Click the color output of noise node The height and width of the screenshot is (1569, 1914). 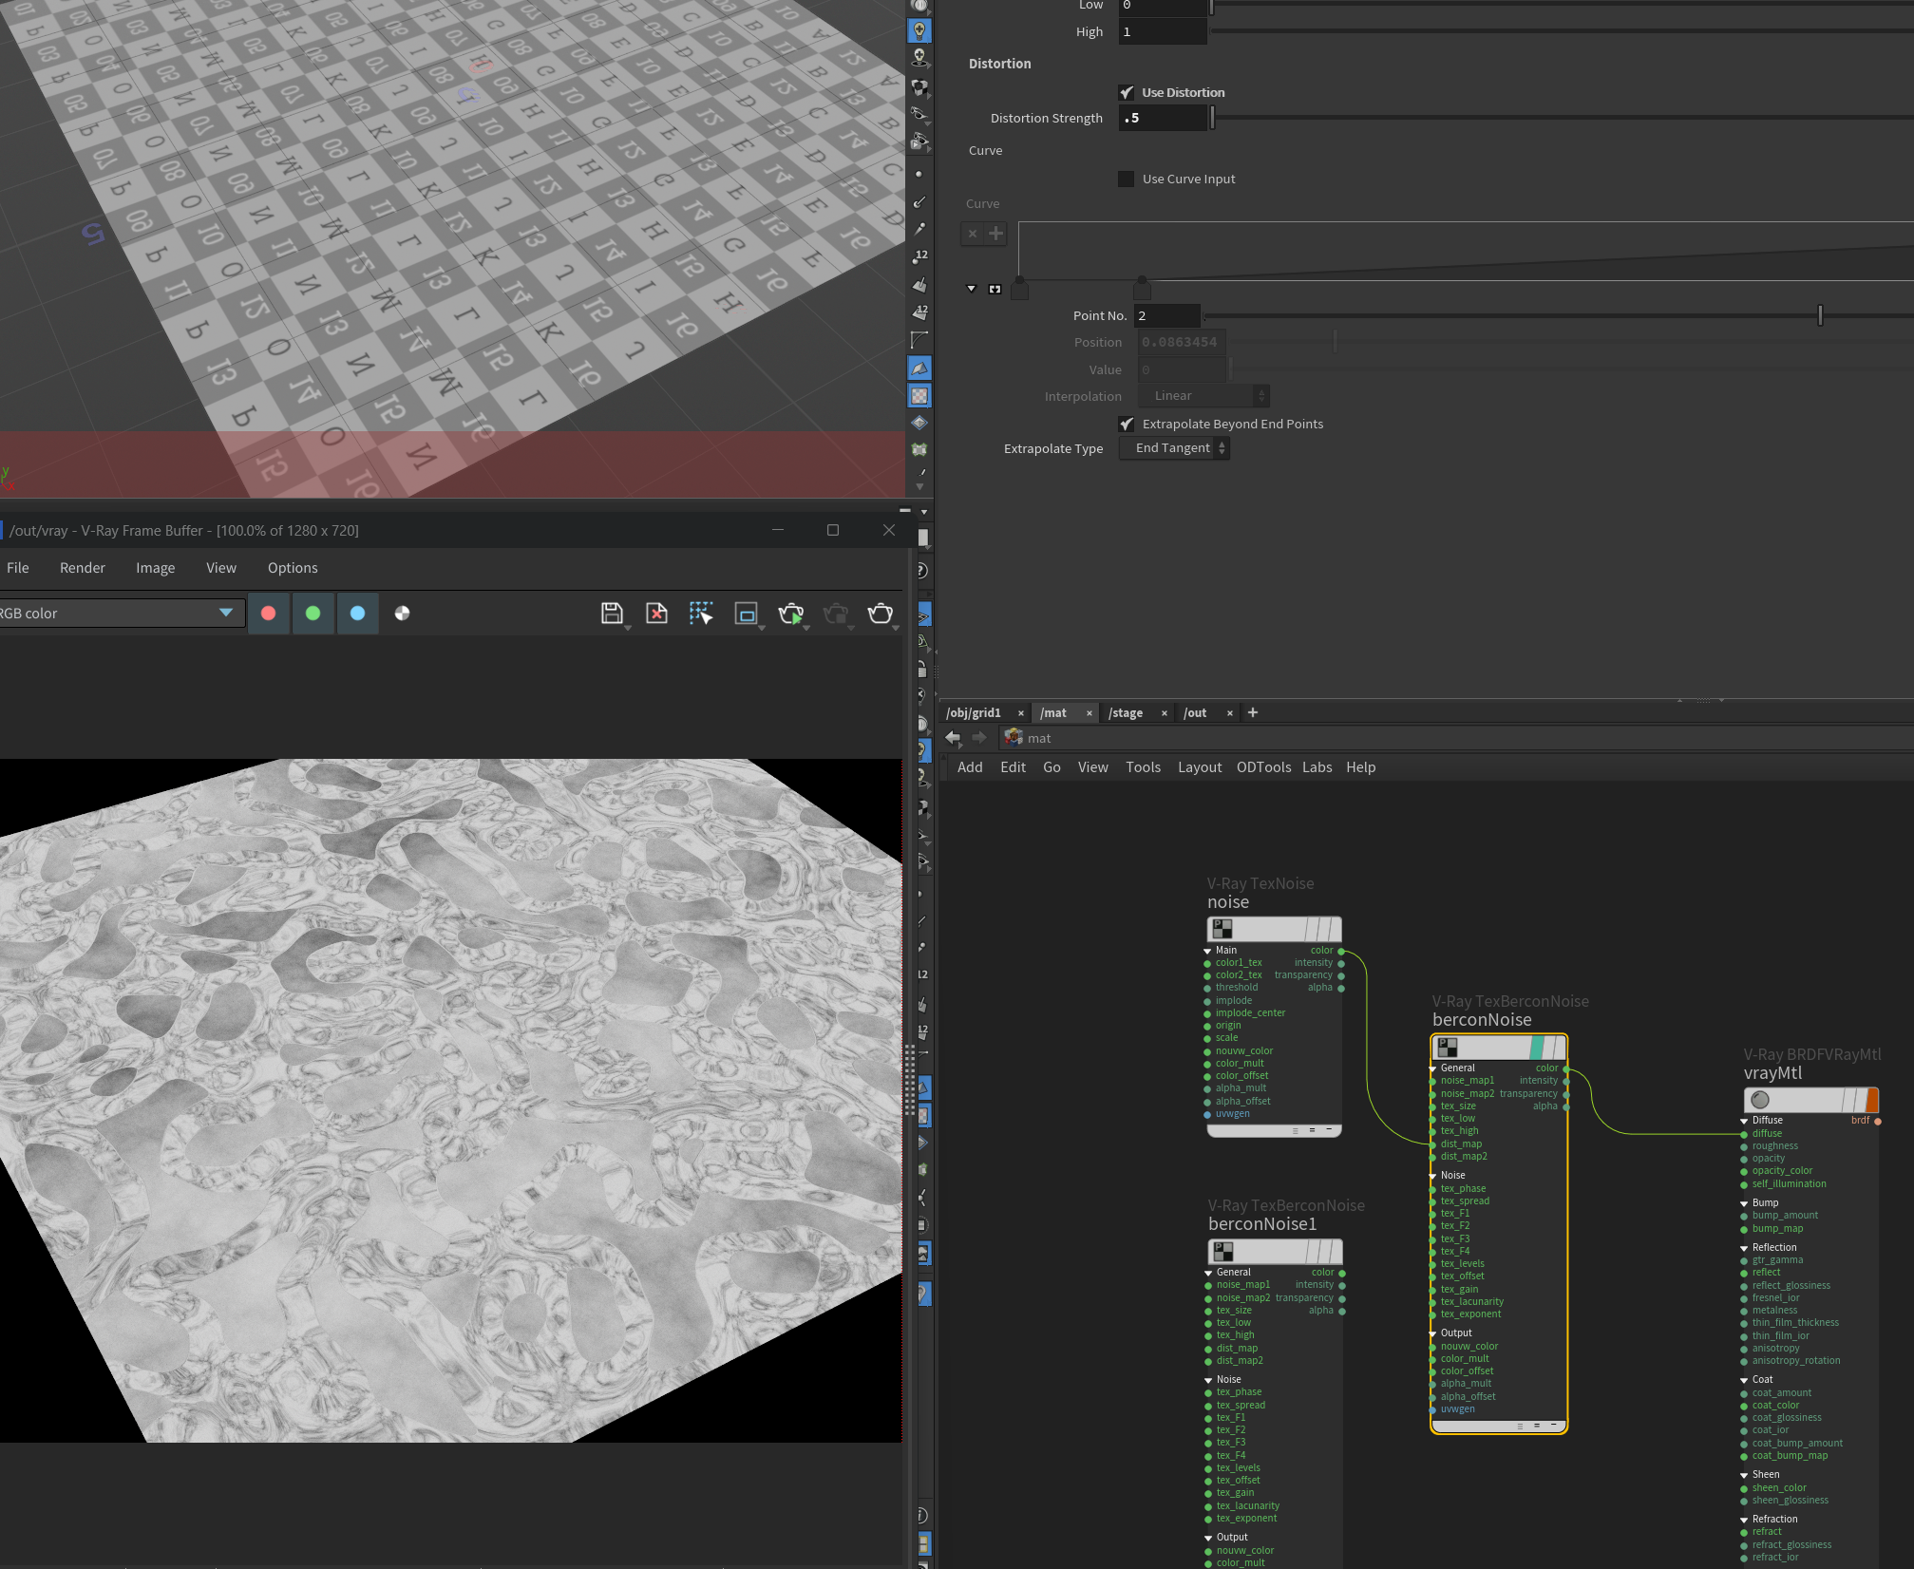[x=1341, y=951]
